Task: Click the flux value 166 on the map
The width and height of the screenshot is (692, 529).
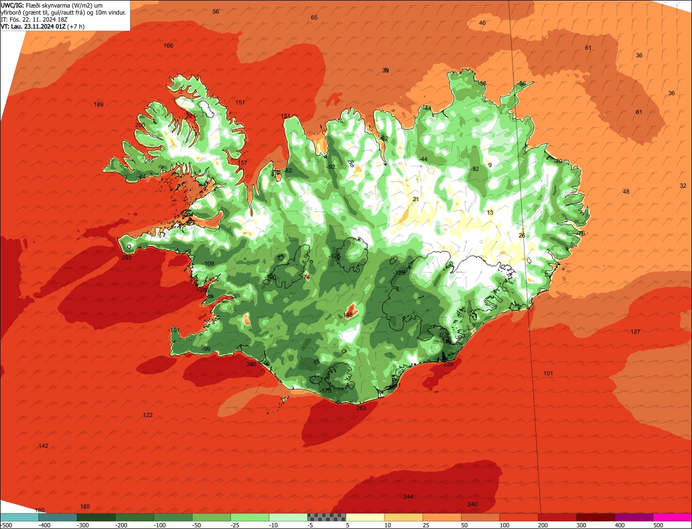Action: tap(169, 45)
